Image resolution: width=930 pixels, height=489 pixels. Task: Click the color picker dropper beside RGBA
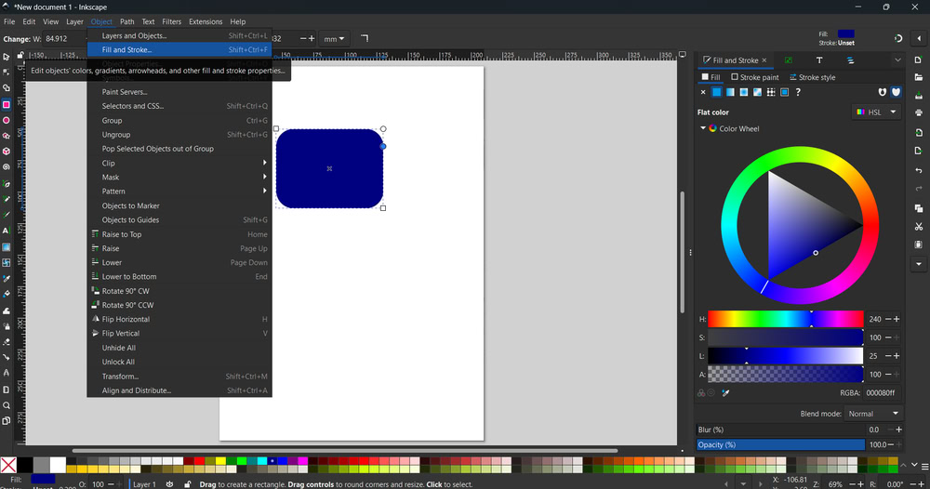point(725,392)
